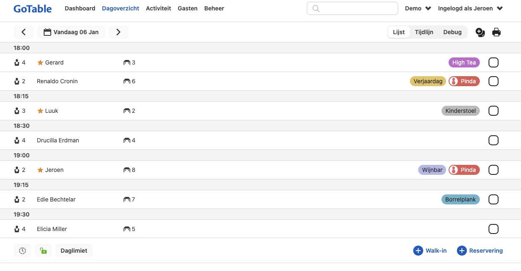Expand the Ingelogd als Jeroen menu
Screen dimensions: 521x271
470,8
